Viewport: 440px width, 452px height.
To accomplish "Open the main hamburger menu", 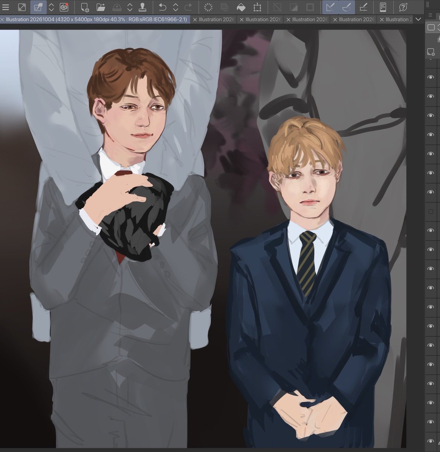I will point(5,7).
